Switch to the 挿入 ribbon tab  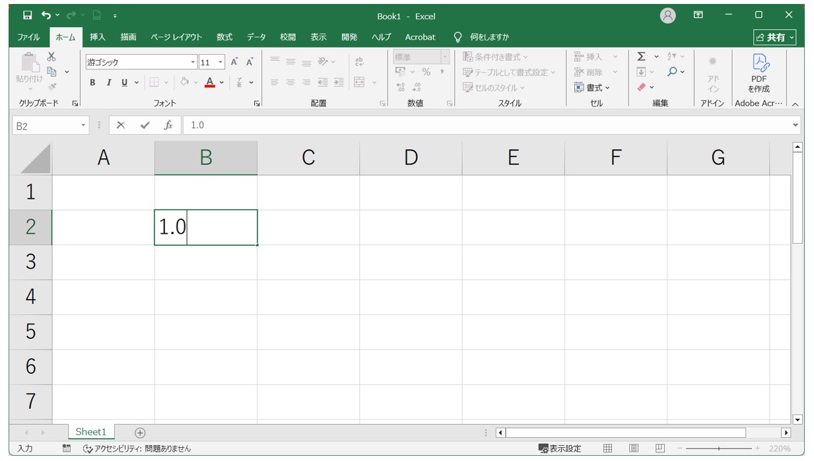(x=98, y=37)
